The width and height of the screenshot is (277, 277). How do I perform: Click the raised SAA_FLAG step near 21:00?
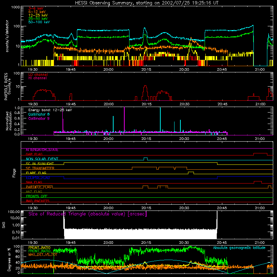pos(258,182)
